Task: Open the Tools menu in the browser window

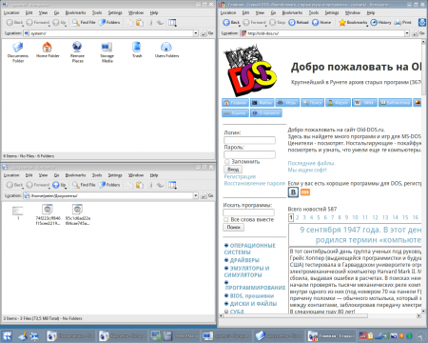Action: [314, 12]
